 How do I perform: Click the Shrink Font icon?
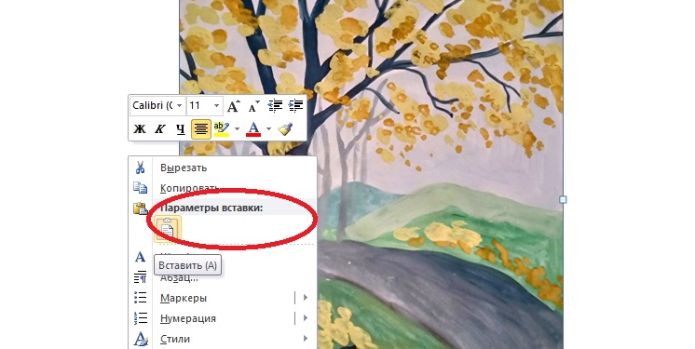point(253,106)
